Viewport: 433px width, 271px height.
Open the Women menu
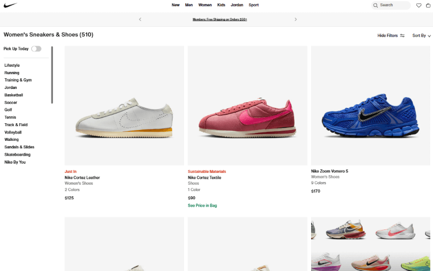click(205, 5)
